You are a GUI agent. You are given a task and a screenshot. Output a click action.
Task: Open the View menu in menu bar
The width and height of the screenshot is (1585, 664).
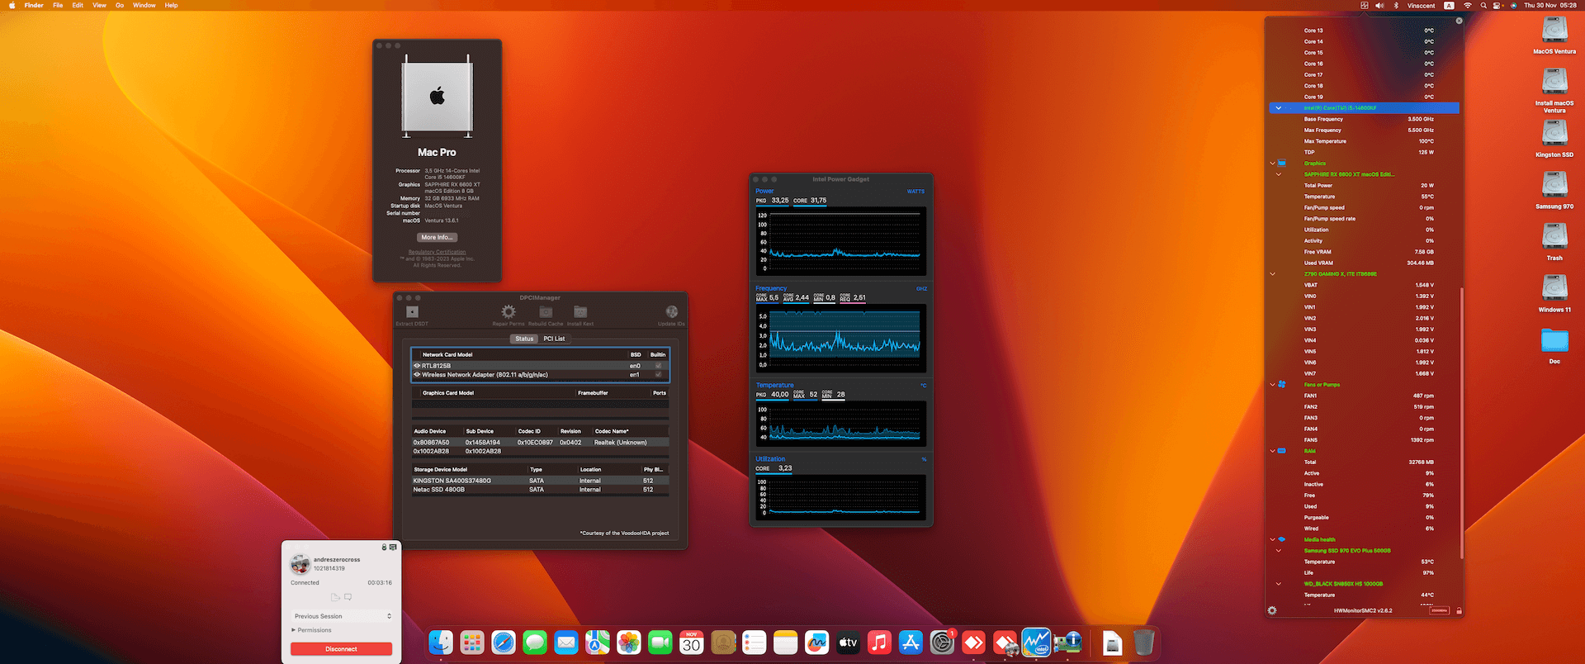click(x=99, y=5)
